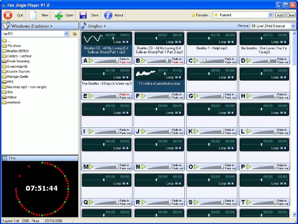Select the MP3 folder in explorer

point(10,81)
